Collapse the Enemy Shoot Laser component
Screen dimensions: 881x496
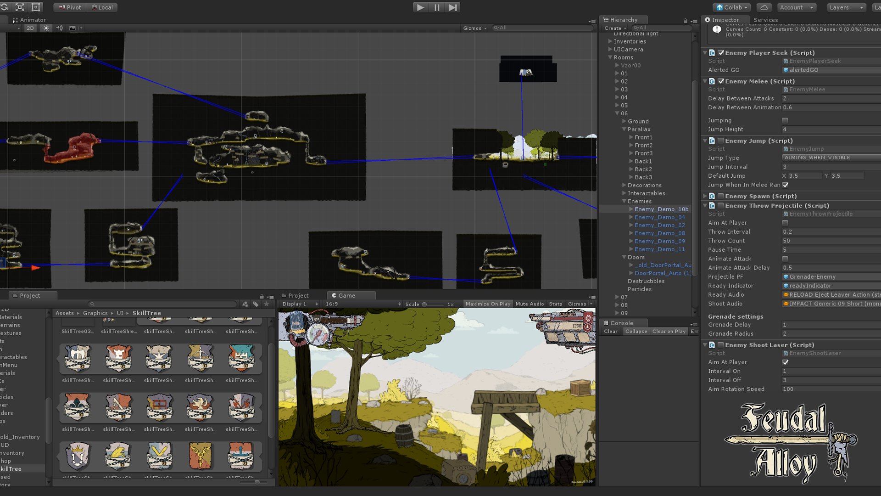705,345
